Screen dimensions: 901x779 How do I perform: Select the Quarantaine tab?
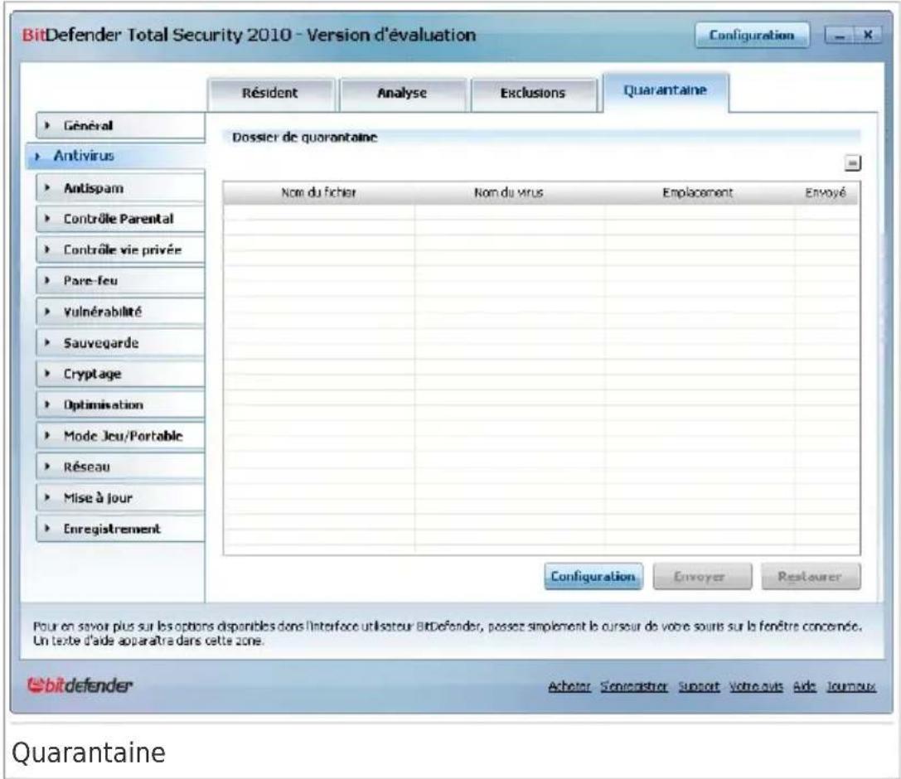click(666, 91)
